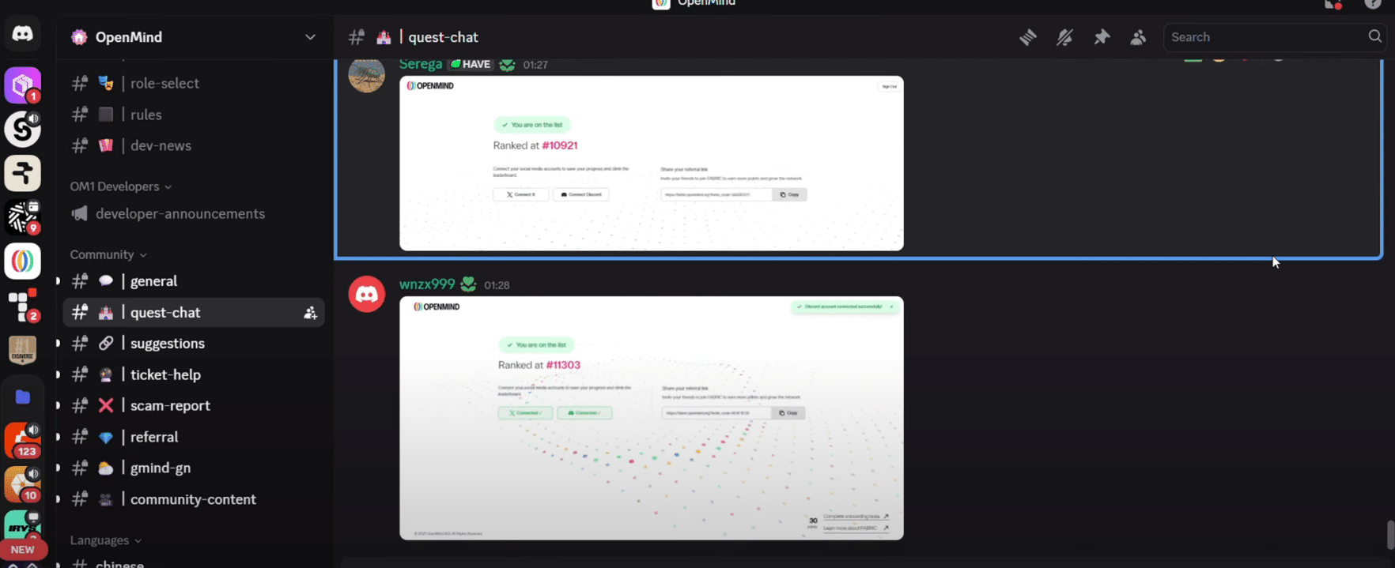Screen dimensions: 1395x568
Task: Toggle notification mute bell in header
Action: pyautogui.click(x=1064, y=37)
